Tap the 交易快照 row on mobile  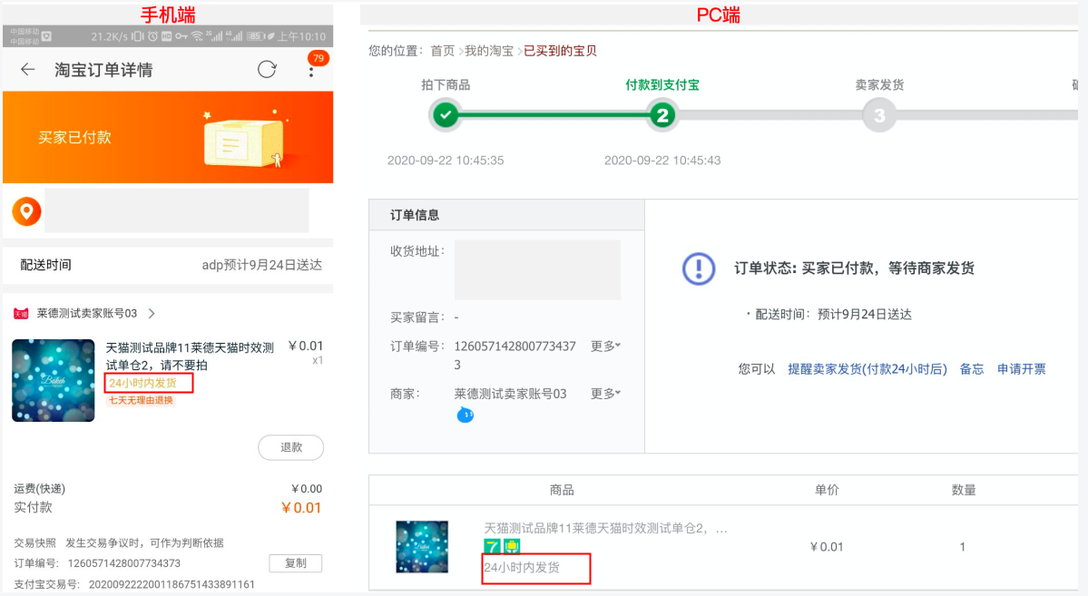pyautogui.click(x=119, y=542)
